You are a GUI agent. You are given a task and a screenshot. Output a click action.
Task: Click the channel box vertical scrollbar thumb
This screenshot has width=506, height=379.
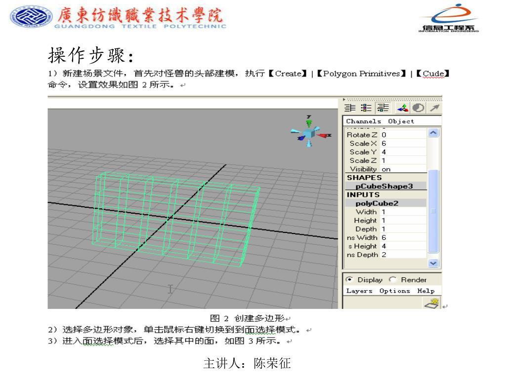point(433,211)
